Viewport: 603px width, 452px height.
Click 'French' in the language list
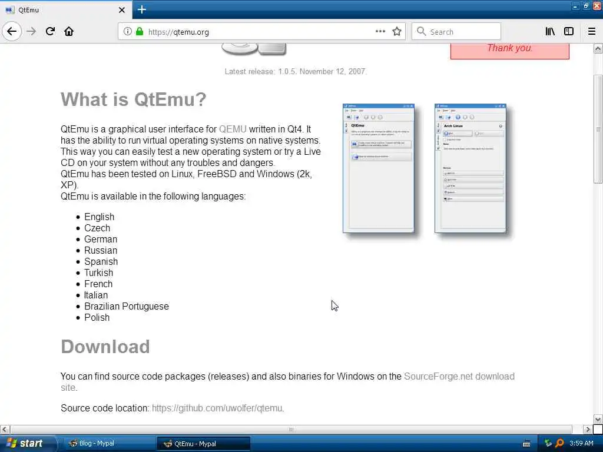tap(98, 284)
